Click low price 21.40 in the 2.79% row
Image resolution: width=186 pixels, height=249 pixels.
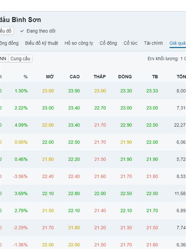(x=100, y=211)
